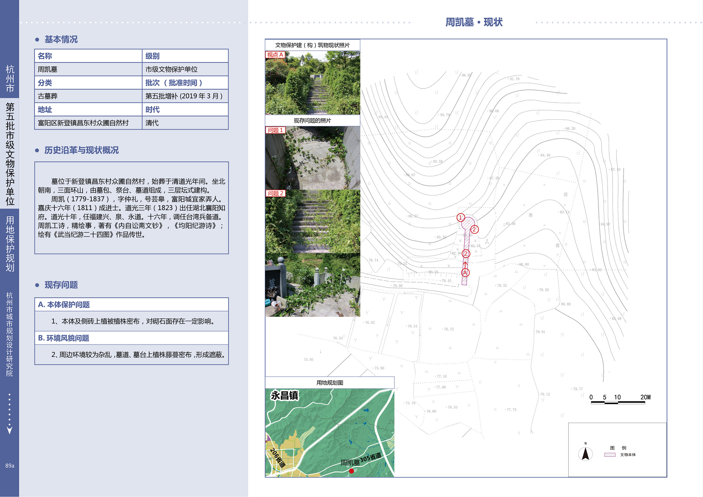Click the 周凯墓·现状 page title
This screenshot has height=497, width=703.
coord(473,22)
